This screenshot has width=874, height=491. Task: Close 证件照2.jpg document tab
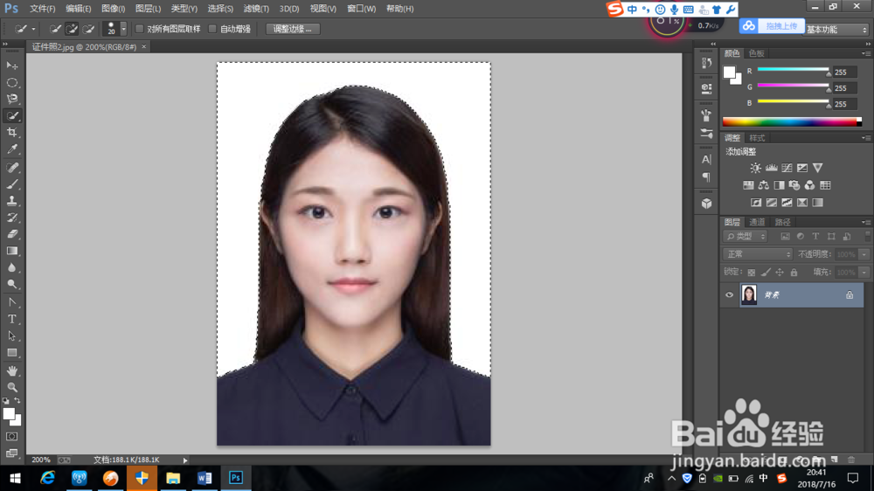point(144,47)
